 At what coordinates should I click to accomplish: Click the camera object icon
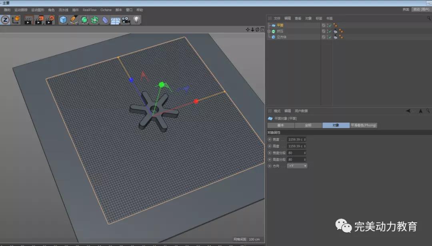pos(126,20)
